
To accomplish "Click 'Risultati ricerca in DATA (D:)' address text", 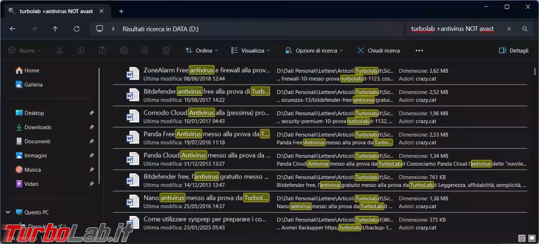I will [161, 29].
